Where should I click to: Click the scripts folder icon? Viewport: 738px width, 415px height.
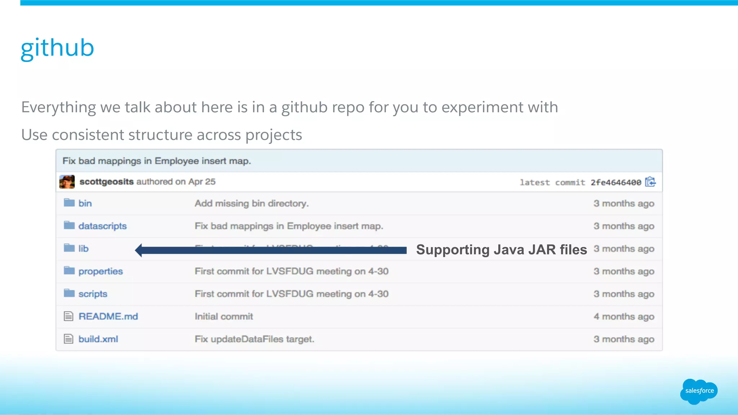[69, 293]
